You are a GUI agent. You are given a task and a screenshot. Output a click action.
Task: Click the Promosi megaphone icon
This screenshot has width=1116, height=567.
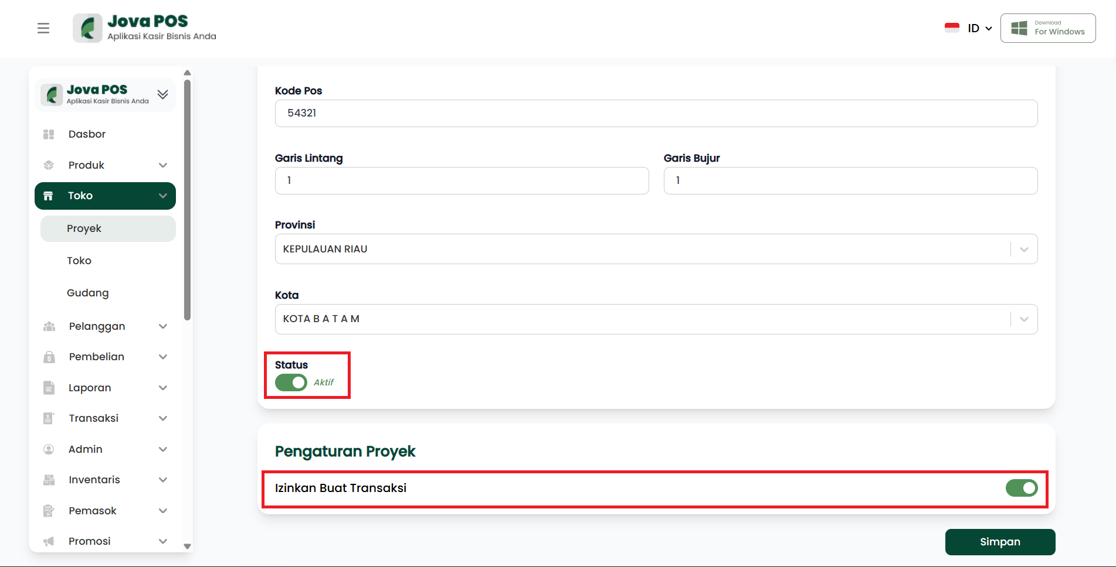(x=49, y=541)
